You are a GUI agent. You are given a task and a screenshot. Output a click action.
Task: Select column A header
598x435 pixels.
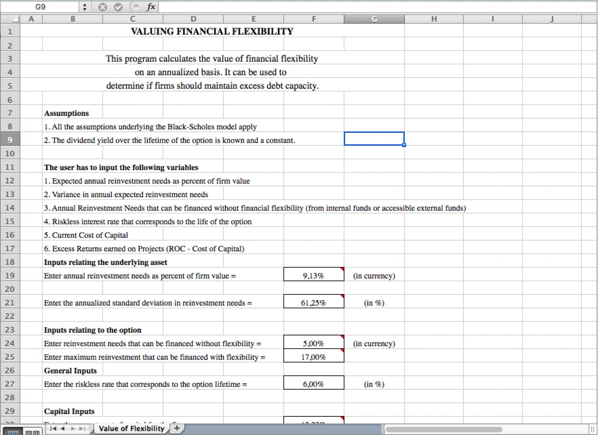coord(31,19)
